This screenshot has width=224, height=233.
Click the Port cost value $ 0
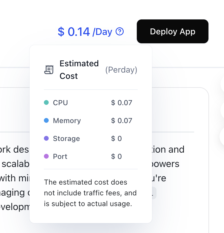click(x=116, y=157)
